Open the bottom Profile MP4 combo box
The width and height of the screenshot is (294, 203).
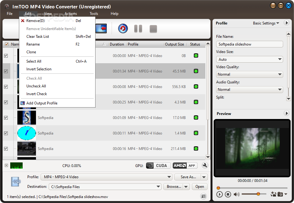click(x=106, y=177)
